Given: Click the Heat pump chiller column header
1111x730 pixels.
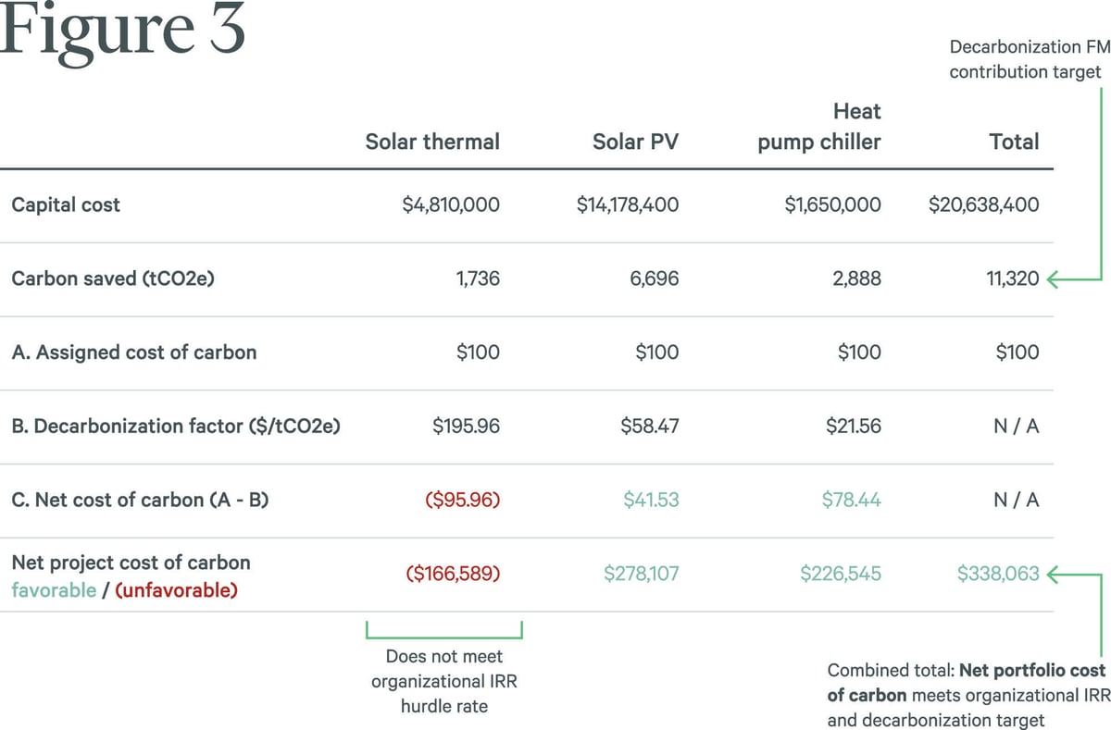Looking at the screenshot, I should click(819, 127).
